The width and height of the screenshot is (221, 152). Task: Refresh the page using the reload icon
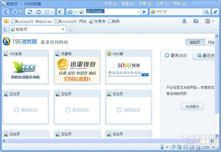tap(30, 12)
